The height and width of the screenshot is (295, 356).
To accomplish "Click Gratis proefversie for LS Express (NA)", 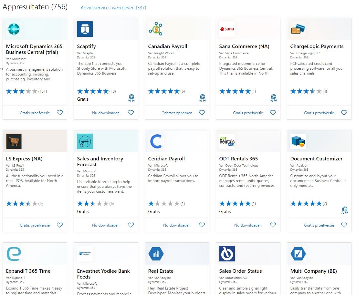I will (35, 225).
